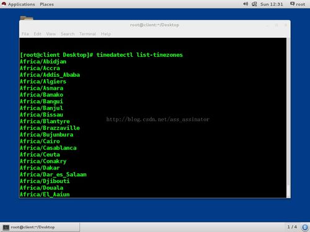Click the Africa/Cairo line in the terminal
Screen dimensions: 310x232
(x=40, y=141)
